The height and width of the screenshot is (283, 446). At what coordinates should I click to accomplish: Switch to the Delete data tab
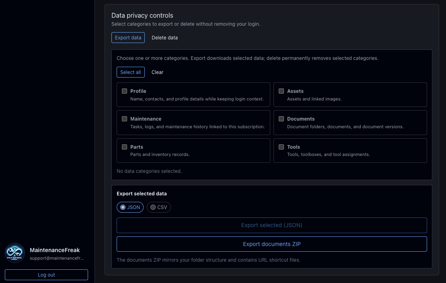coord(165,37)
